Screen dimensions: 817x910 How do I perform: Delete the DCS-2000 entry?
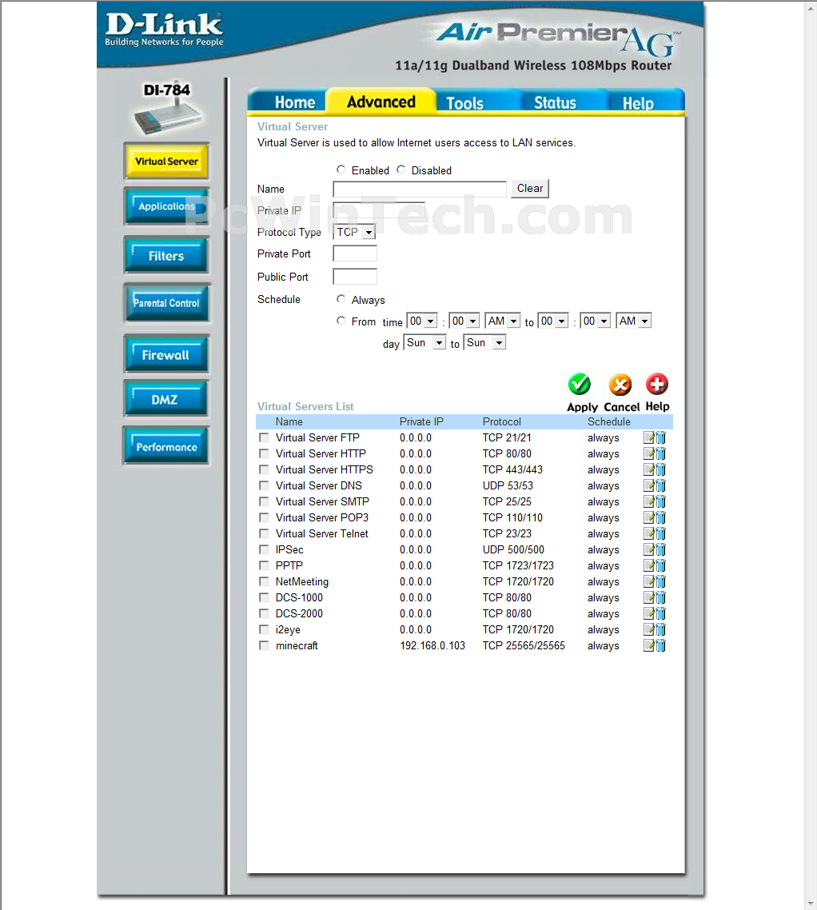point(660,613)
